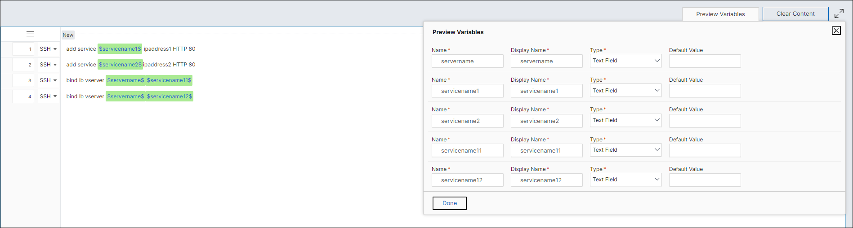
Task: Click the servicename11 Display Name field
Action: (547, 150)
